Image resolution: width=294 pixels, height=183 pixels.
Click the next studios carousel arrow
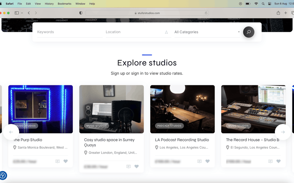283,132
